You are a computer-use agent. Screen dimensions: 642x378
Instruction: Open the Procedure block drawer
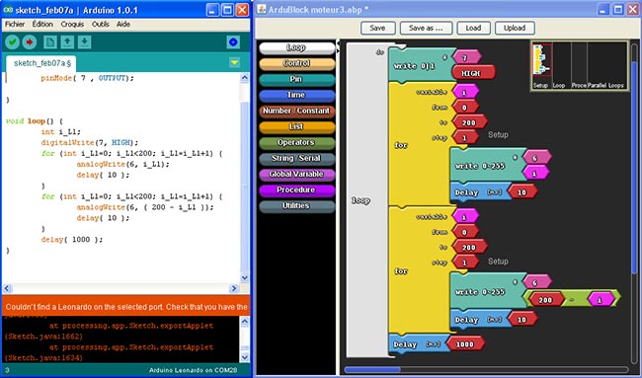(x=297, y=189)
